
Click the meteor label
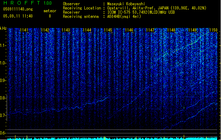[50, 11]
